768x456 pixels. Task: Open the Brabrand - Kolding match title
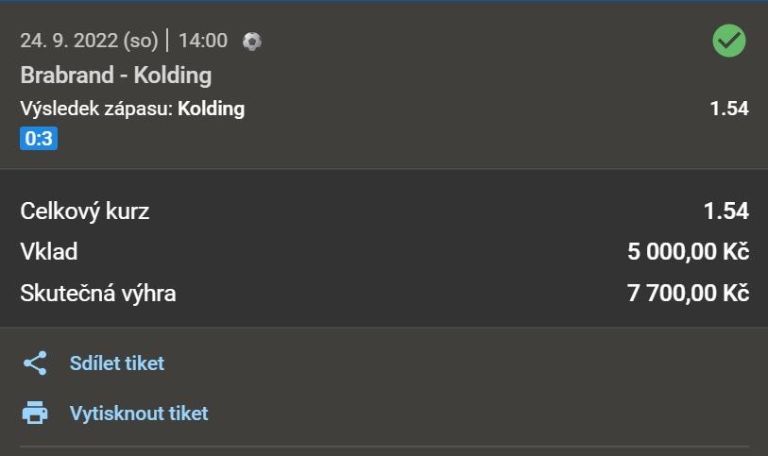pos(115,75)
